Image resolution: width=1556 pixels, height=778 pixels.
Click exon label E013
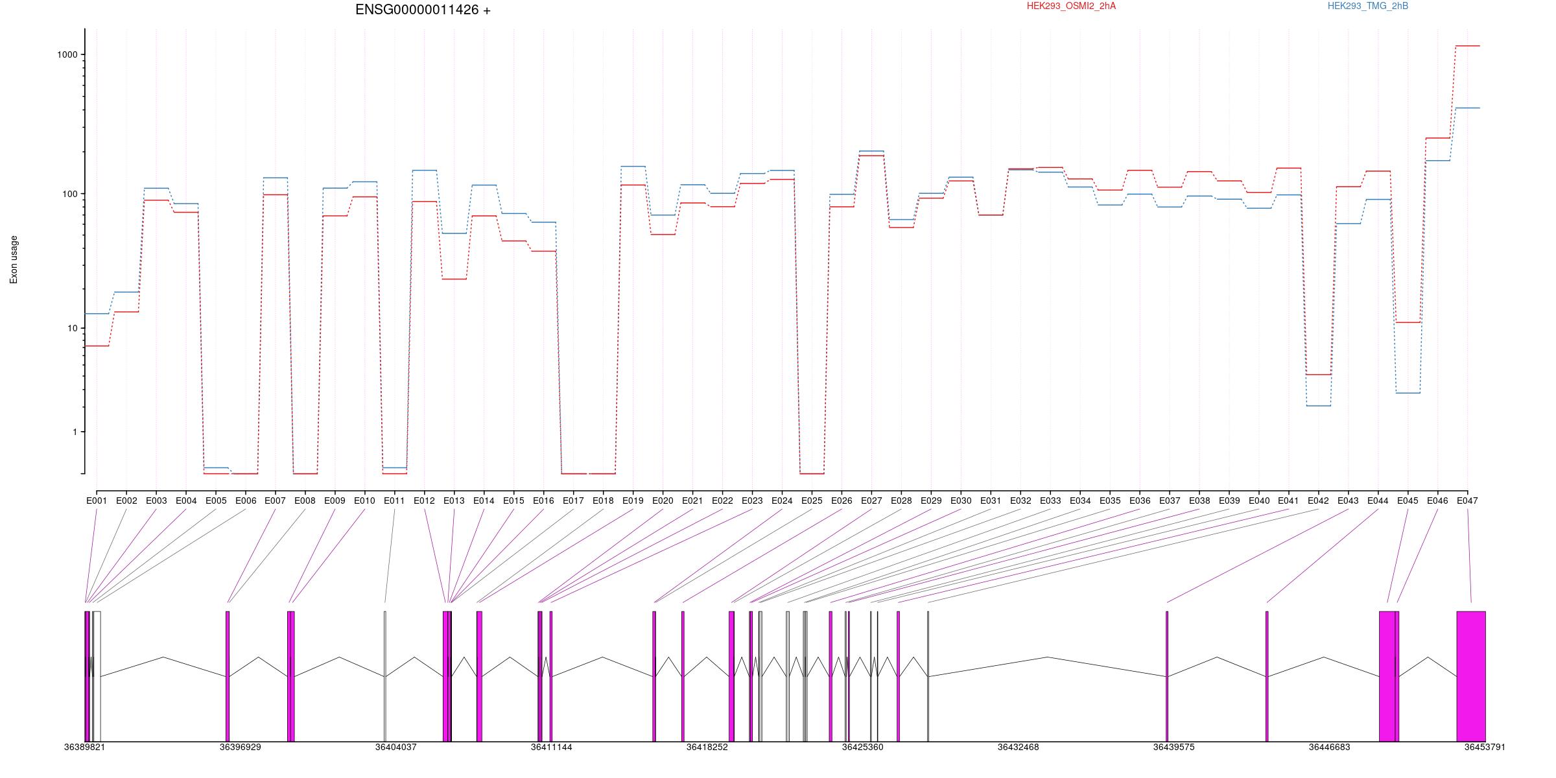coord(454,501)
